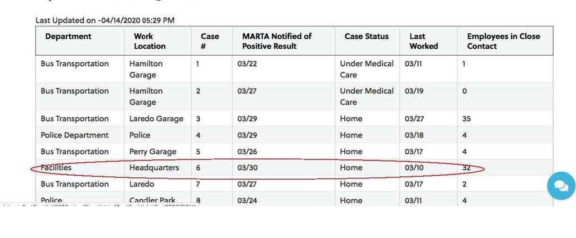This screenshot has width=576, height=238.
Task: Select the 03/30 notified date cell
Action: tap(247, 168)
